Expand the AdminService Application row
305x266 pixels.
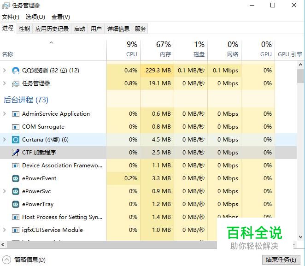click(x=5, y=114)
